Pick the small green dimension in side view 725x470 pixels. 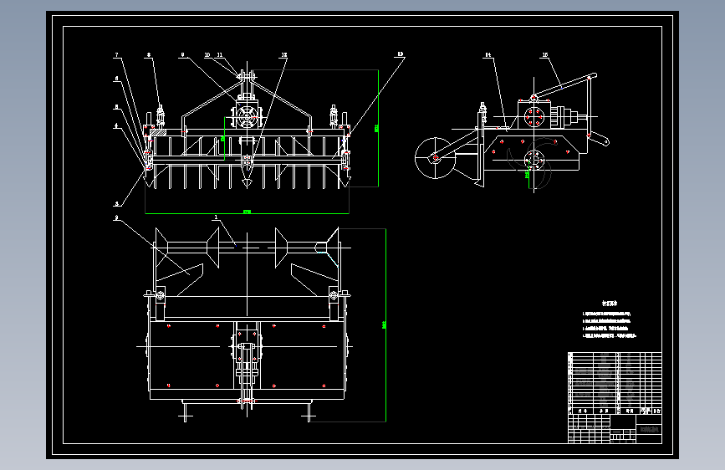click(x=527, y=175)
